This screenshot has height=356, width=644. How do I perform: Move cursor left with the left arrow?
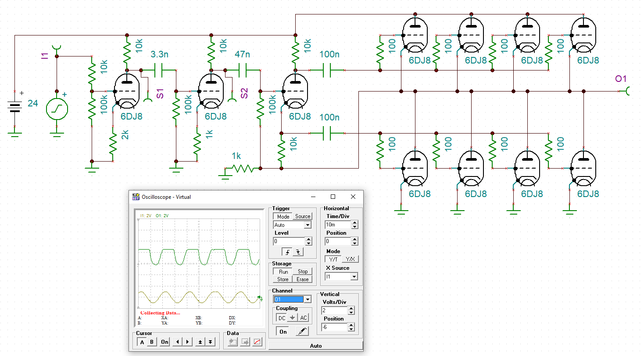[177, 342]
